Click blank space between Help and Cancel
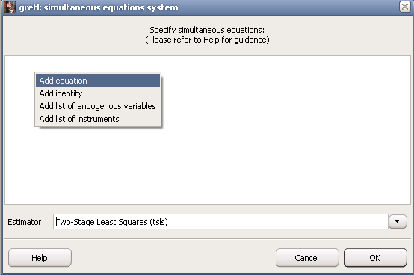414x275 pixels. pyautogui.click(x=173, y=258)
